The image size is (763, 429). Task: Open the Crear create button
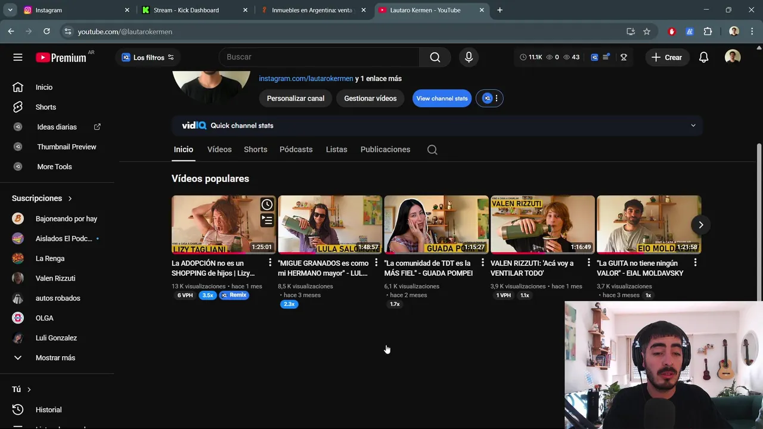click(666, 57)
